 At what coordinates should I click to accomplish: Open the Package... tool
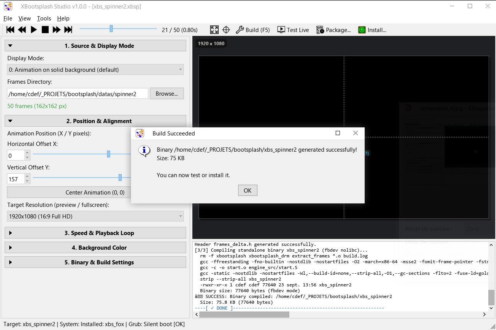[x=333, y=30]
